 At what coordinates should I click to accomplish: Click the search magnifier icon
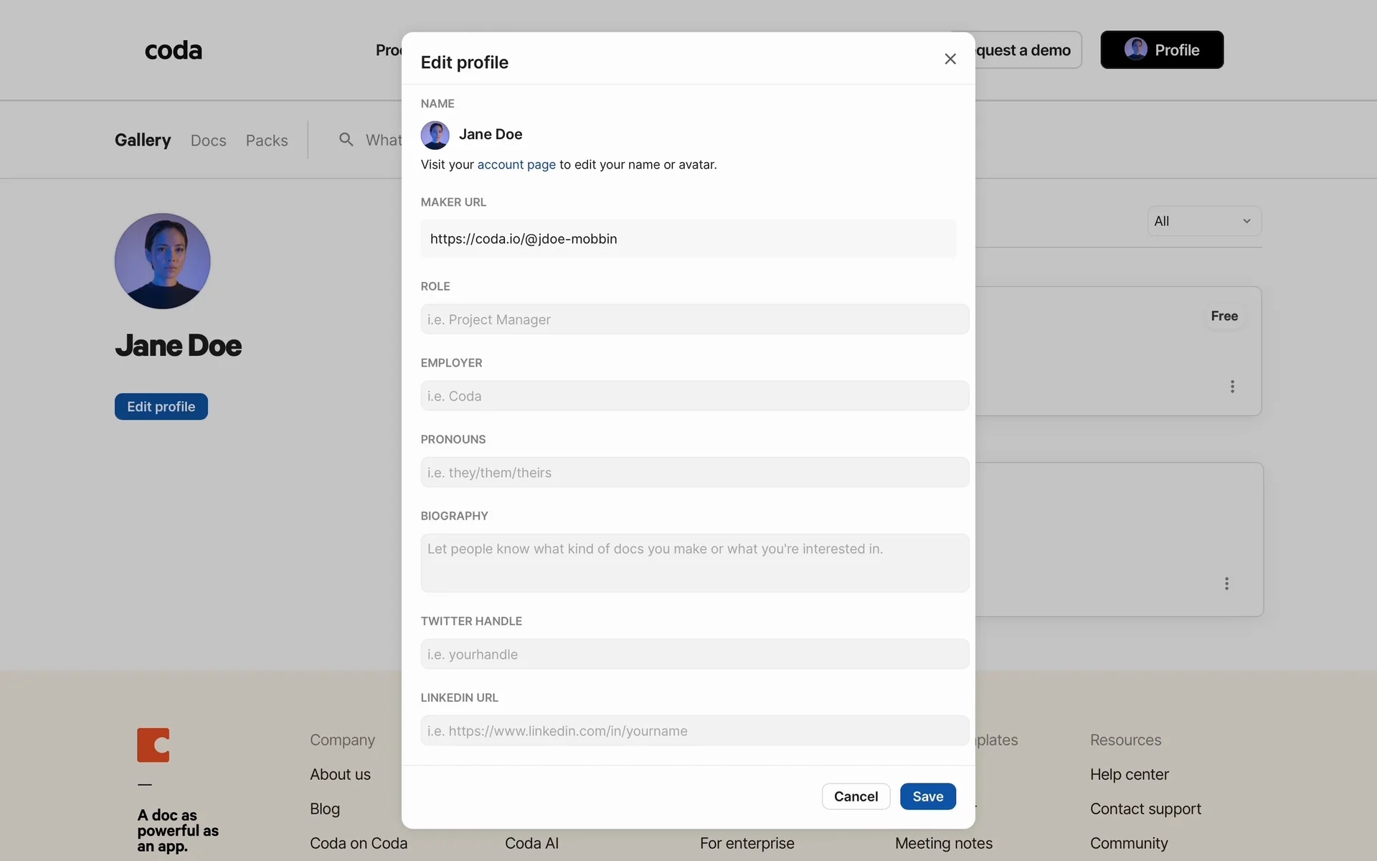point(346,140)
